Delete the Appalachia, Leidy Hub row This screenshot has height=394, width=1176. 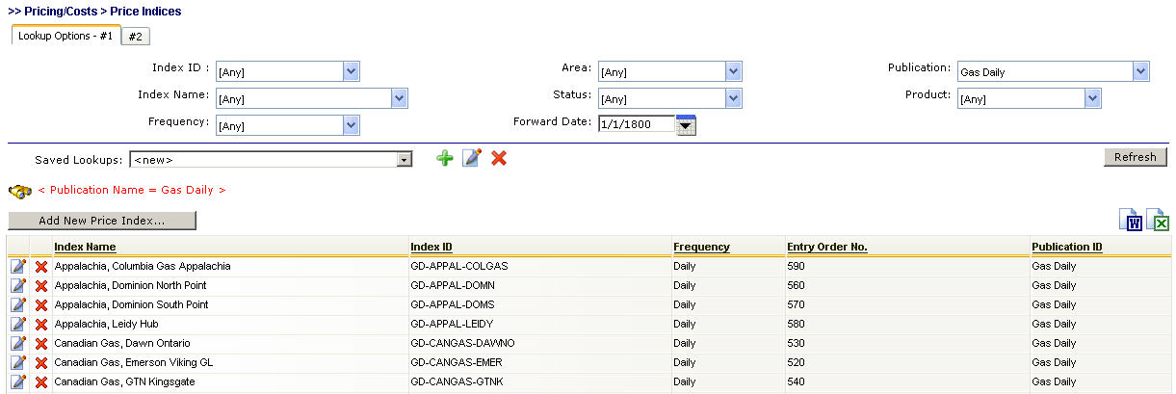[41, 325]
